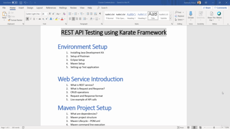Viewport: 230px width, 129px height.
Task: Open the font name dropdown
Action: pos(41,14)
